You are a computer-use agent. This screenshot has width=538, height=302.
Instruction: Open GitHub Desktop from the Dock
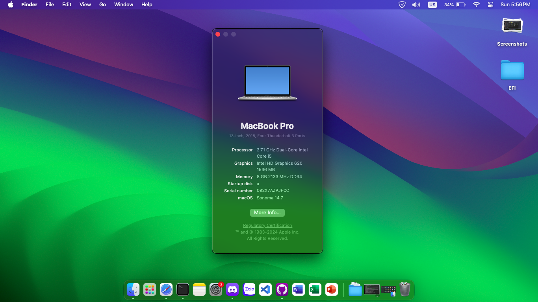282,290
